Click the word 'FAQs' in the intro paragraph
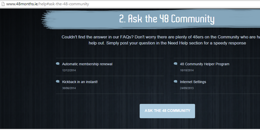This screenshot has height=130, width=260. (125, 37)
